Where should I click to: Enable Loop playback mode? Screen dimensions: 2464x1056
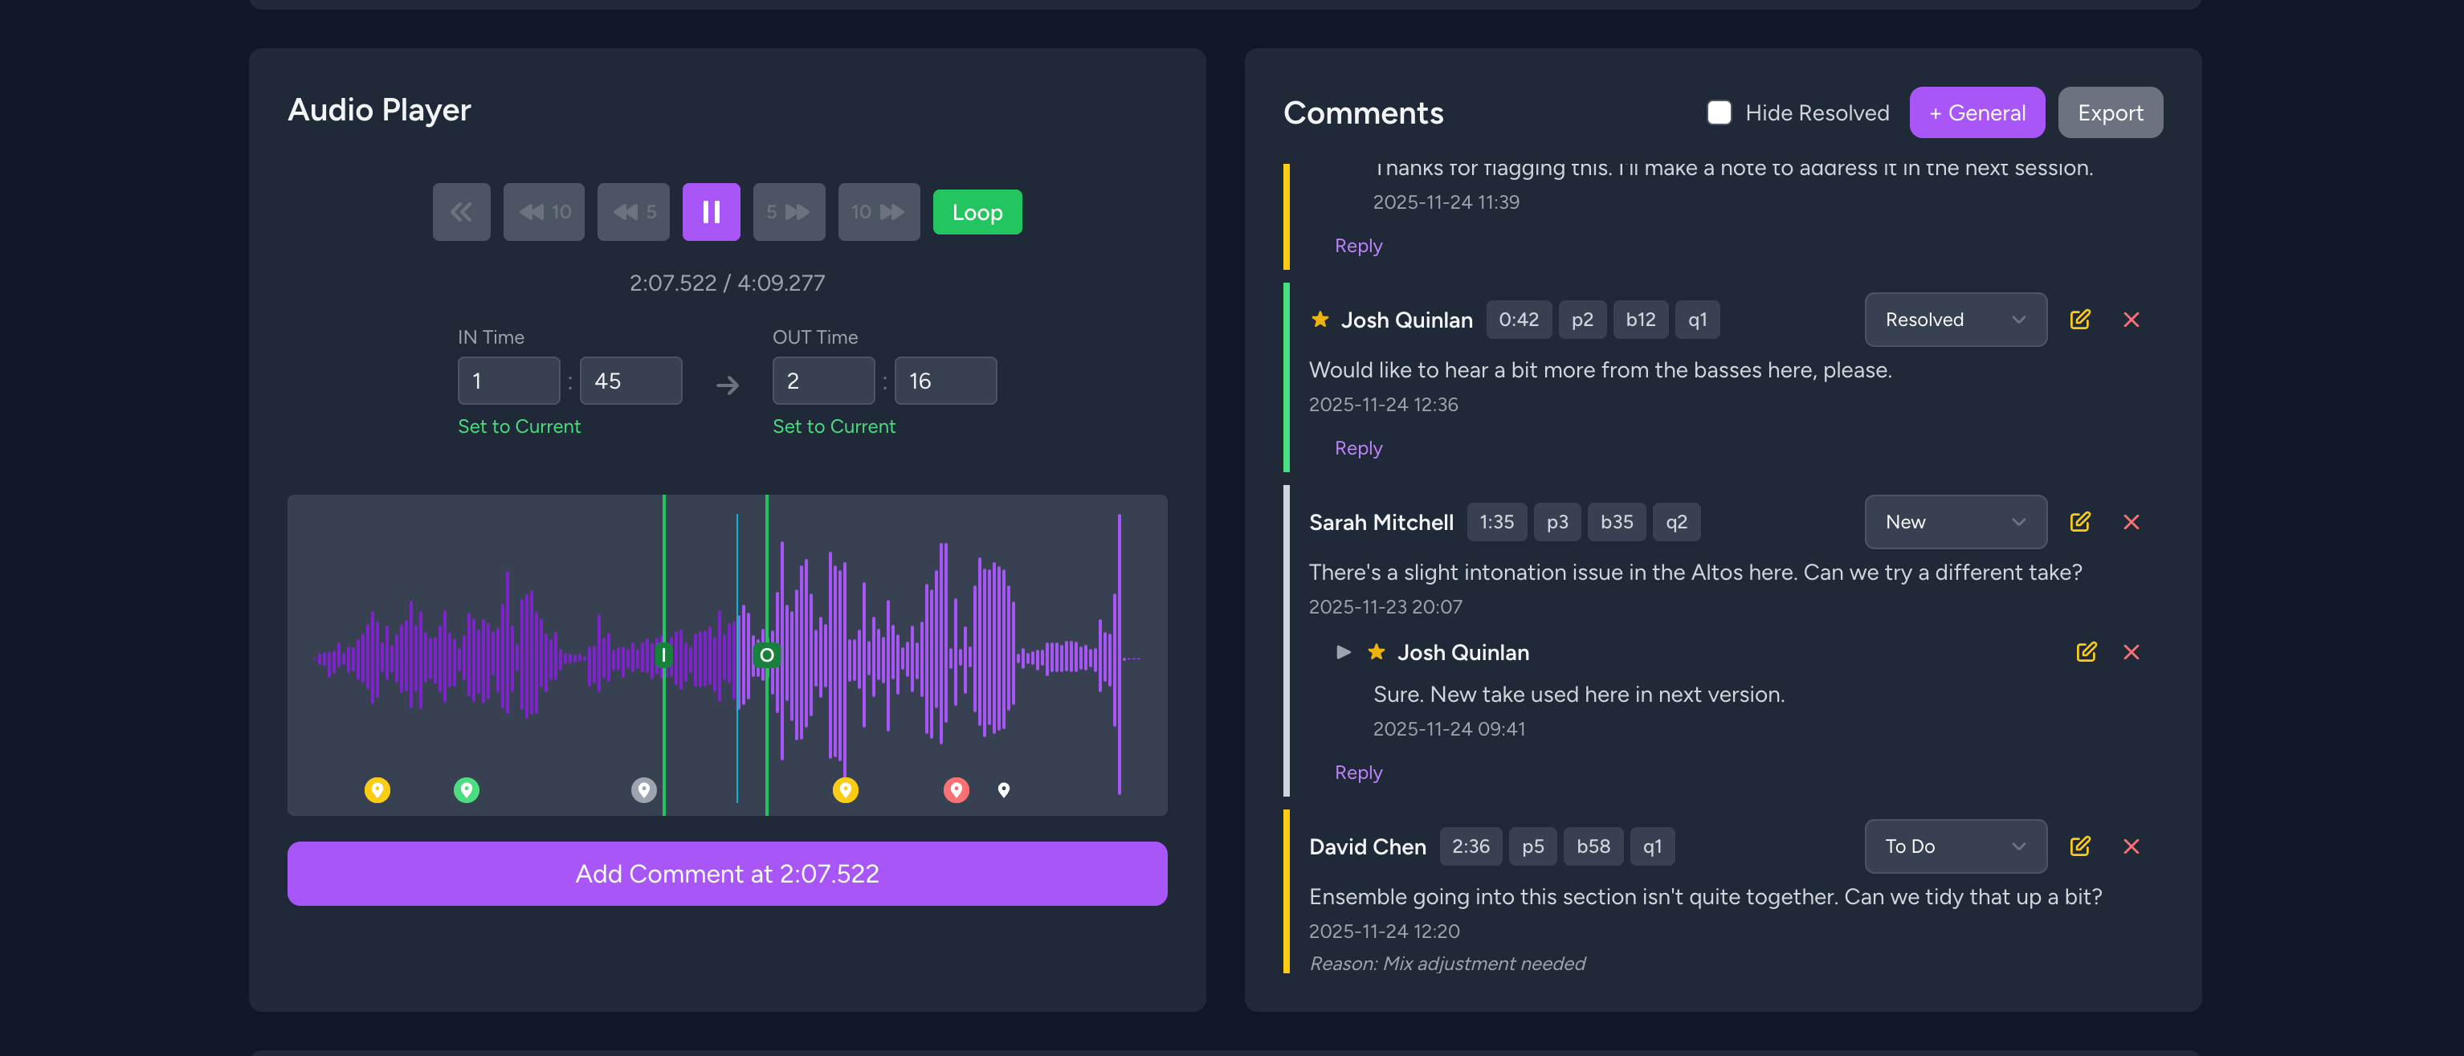tap(977, 211)
